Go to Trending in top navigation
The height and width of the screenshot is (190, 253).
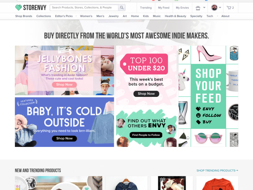click(x=146, y=8)
